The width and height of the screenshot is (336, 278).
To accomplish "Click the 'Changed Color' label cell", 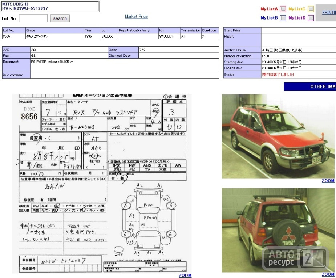I will (123, 55).
